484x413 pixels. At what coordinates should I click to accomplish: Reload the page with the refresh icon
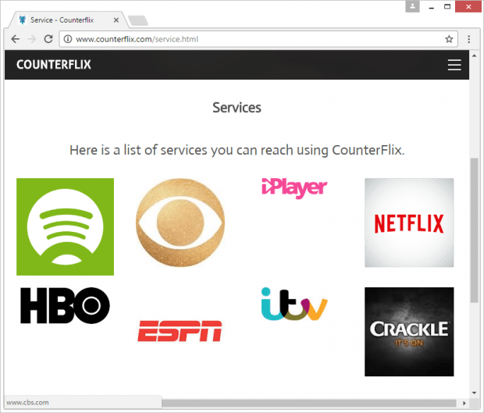48,39
